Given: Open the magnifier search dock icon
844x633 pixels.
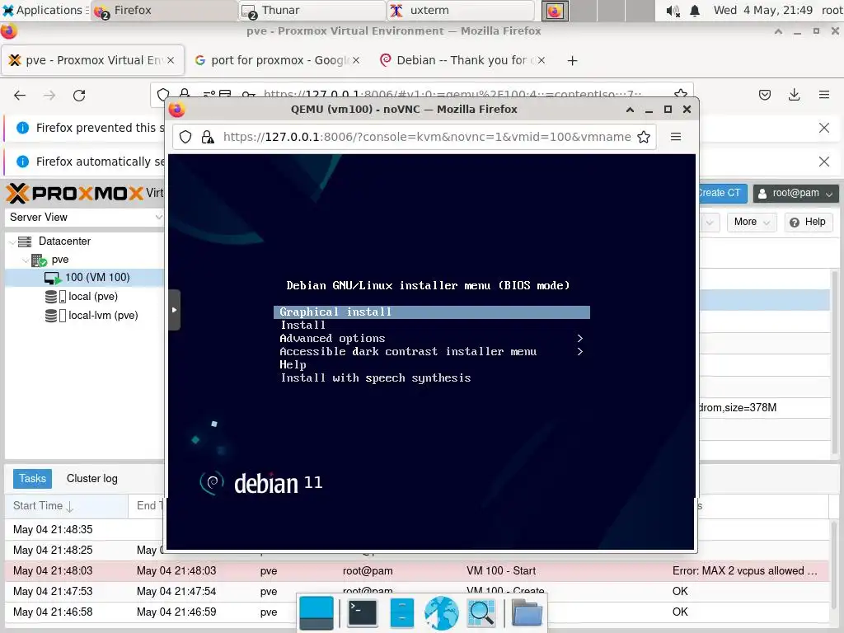Looking at the screenshot, I should [481, 612].
